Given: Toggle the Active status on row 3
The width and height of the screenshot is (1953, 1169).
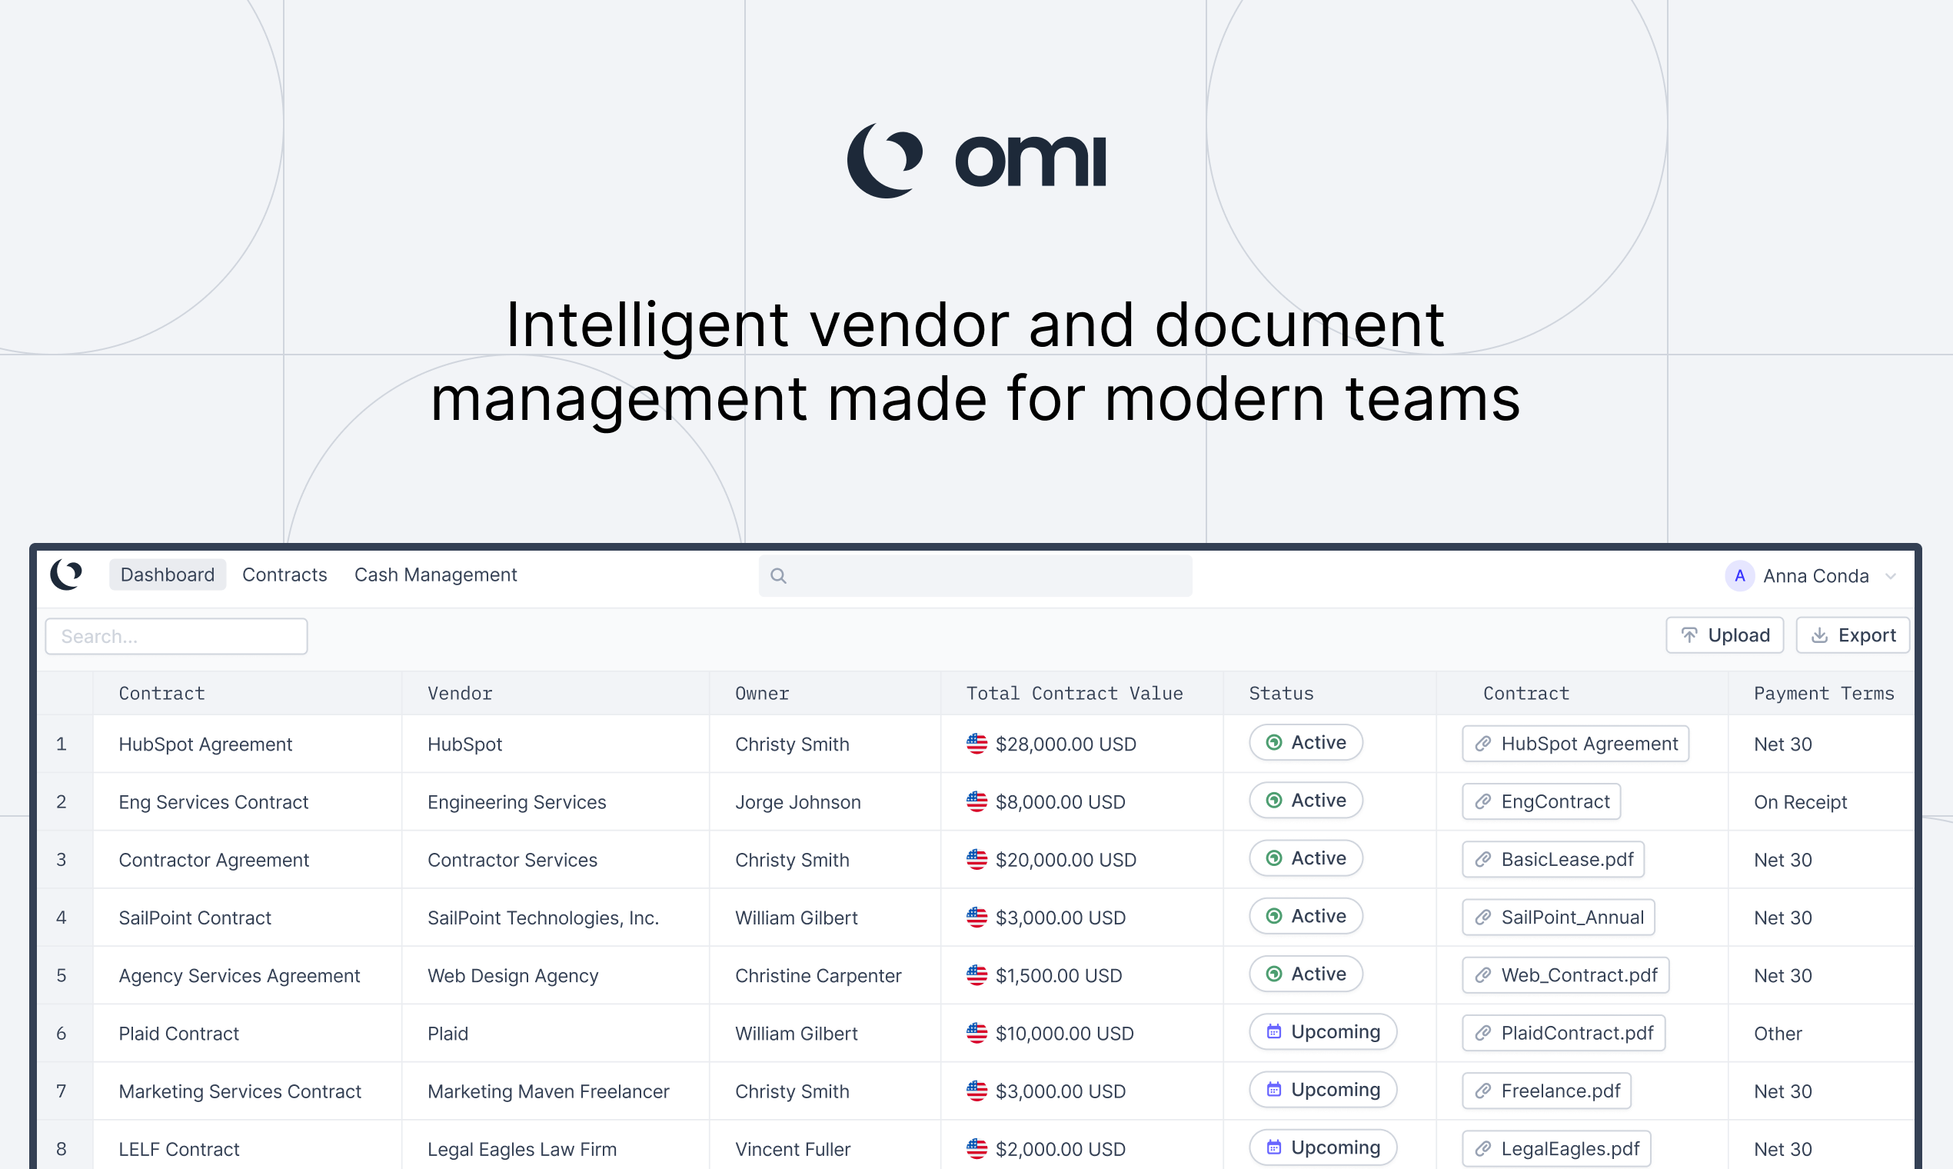Looking at the screenshot, I should point(1302,858).
